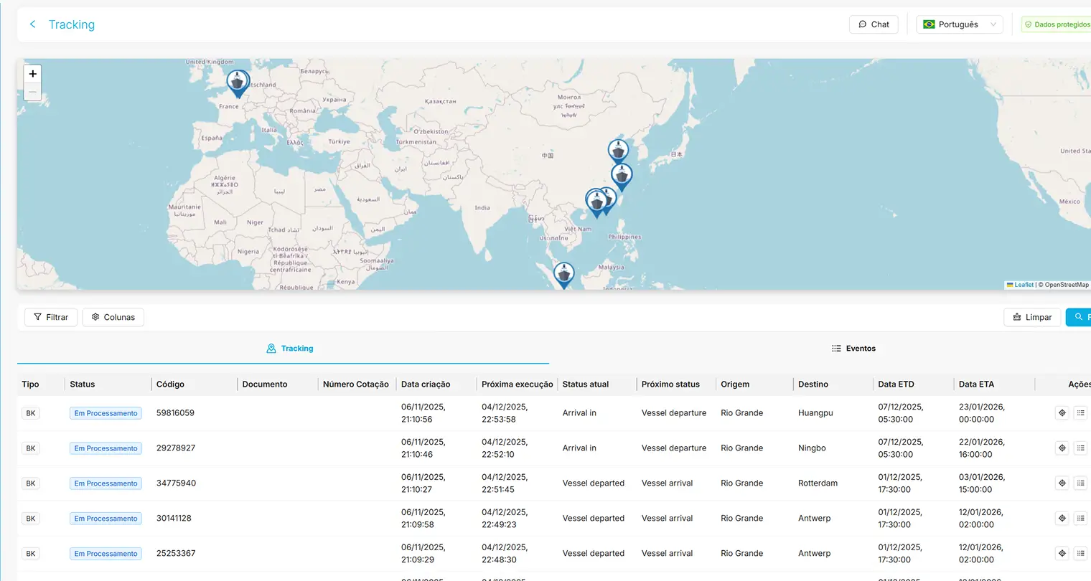
Task: Open events list for booking 25253367
Action: pyautogui.click(x=1080, y=554)
